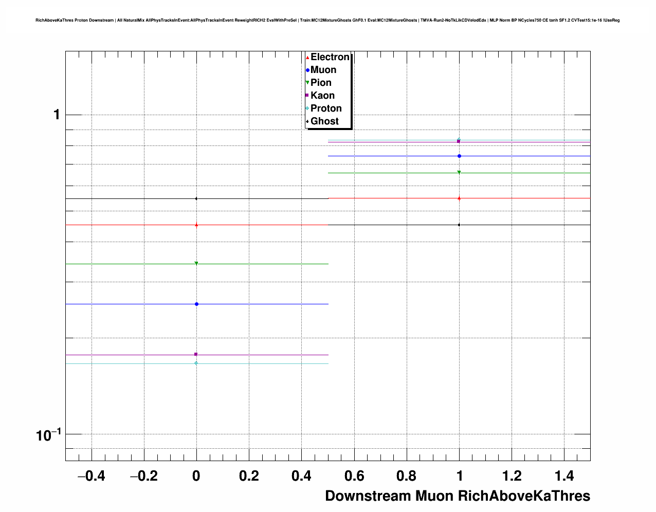Click the plot title text at top

(x=327, y=21)
